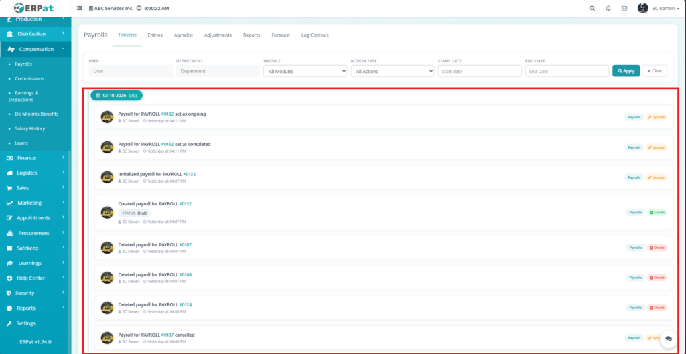Click the Security shield icon in the sidebar
Viewport: 686px width, 354px height.
9,293
